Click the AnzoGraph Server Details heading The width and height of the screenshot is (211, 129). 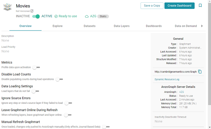pos(178,87)
